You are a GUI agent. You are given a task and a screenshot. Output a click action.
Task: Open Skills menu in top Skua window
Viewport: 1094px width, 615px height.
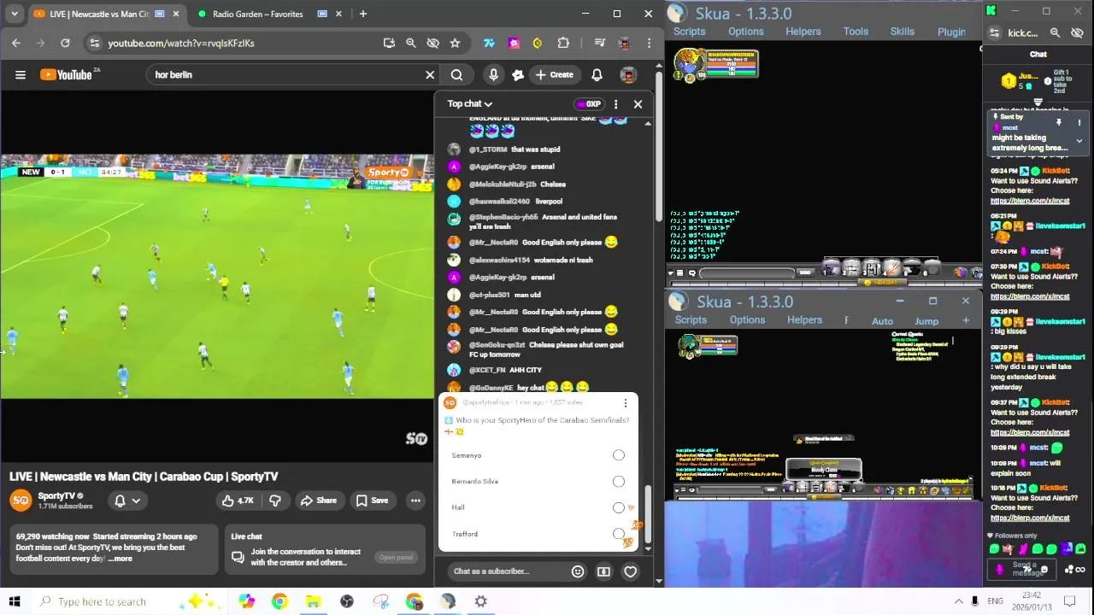pyautogui.click(x=902, y=32)
